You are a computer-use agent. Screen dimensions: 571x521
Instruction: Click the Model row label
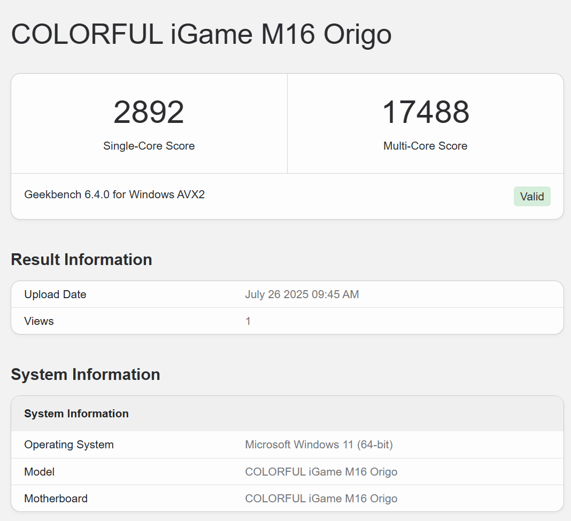pos(40,472)
